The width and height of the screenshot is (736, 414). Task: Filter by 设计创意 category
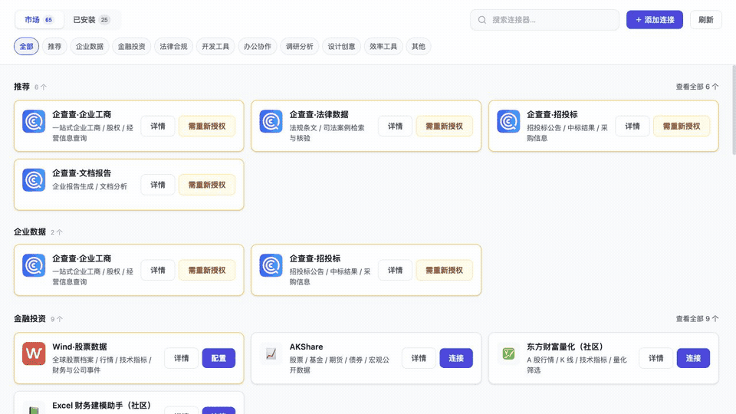coord(341,47)
